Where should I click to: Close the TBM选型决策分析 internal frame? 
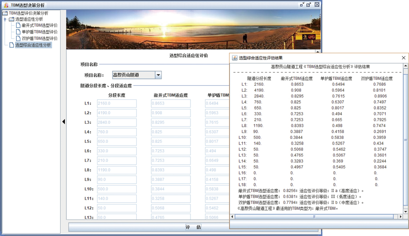click(x=317, y=5)
